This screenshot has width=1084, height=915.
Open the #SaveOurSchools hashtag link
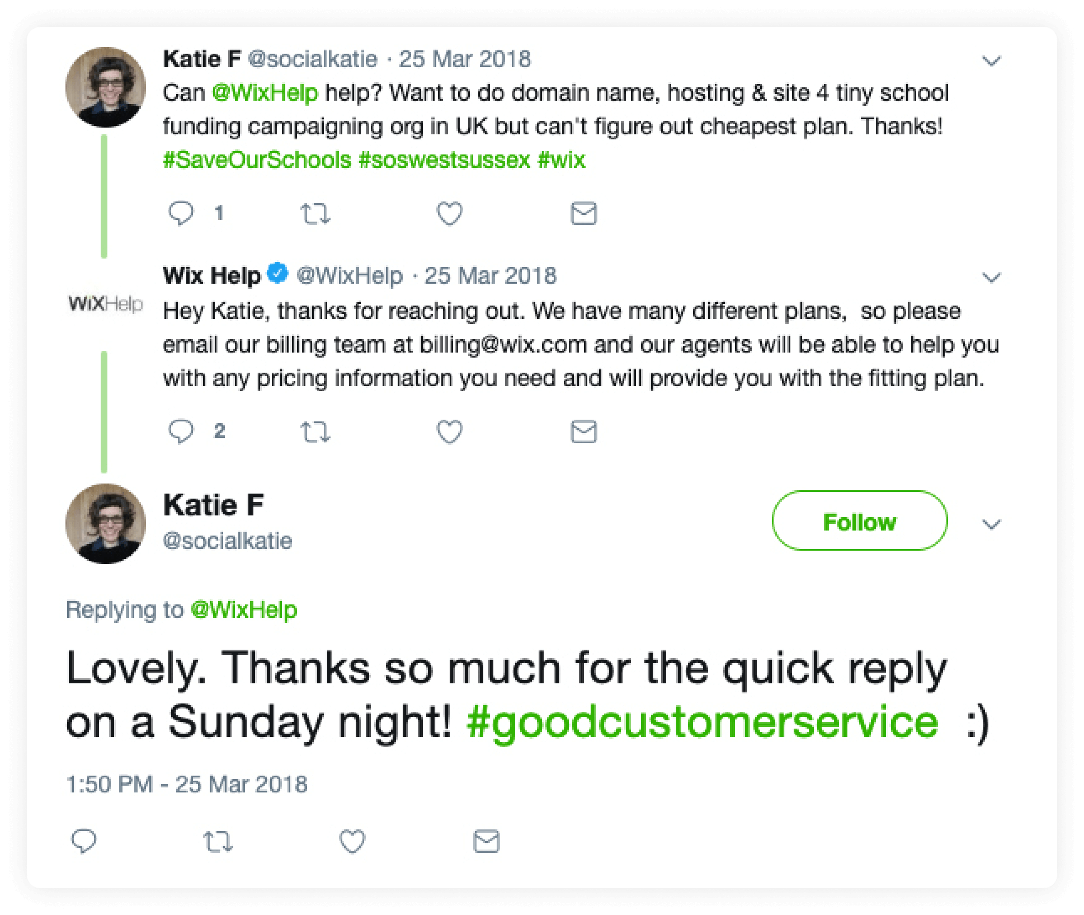point(257,160)
